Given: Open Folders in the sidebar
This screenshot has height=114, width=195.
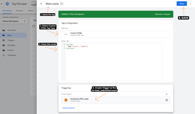Looking at the screenshot, I should click(10, 50).
